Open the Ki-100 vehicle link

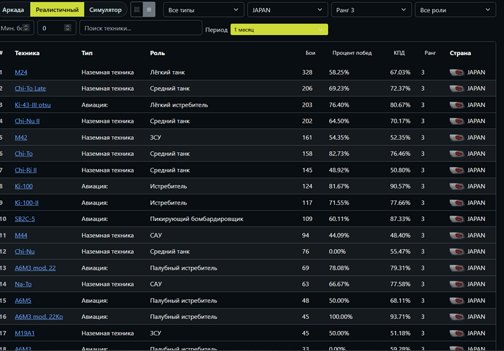[24, 187]
